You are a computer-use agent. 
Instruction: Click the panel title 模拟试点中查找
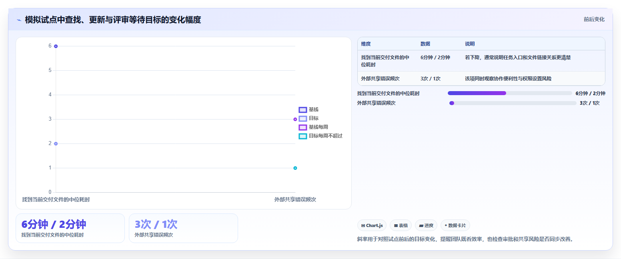pos(113,20)
